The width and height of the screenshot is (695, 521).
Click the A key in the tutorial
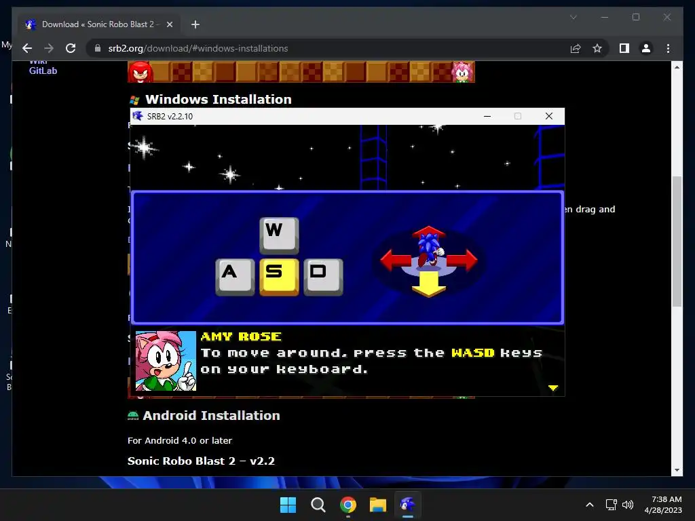pyautogui.click(x=235, y=277)
